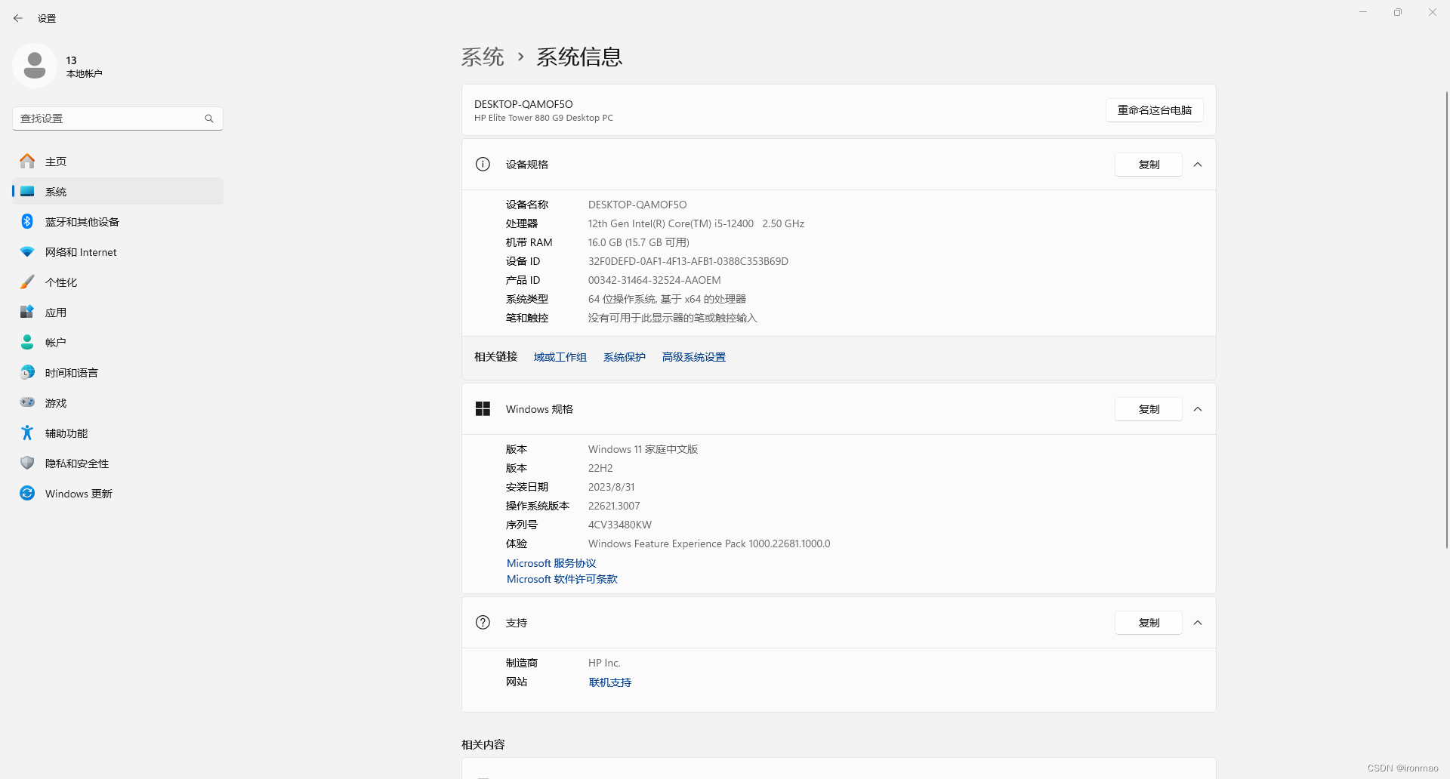Open 个性化 settings
This screenshot has width=1450, height=779.
(x=118, y=282)
